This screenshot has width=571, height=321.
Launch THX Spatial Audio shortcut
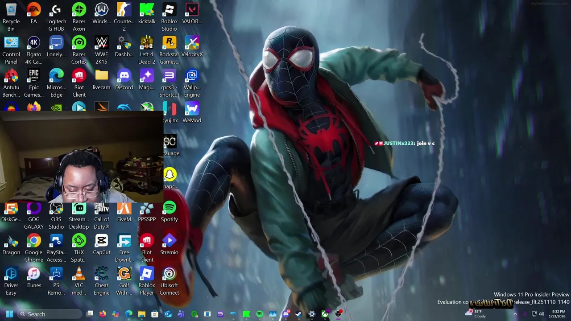point(79,248)
